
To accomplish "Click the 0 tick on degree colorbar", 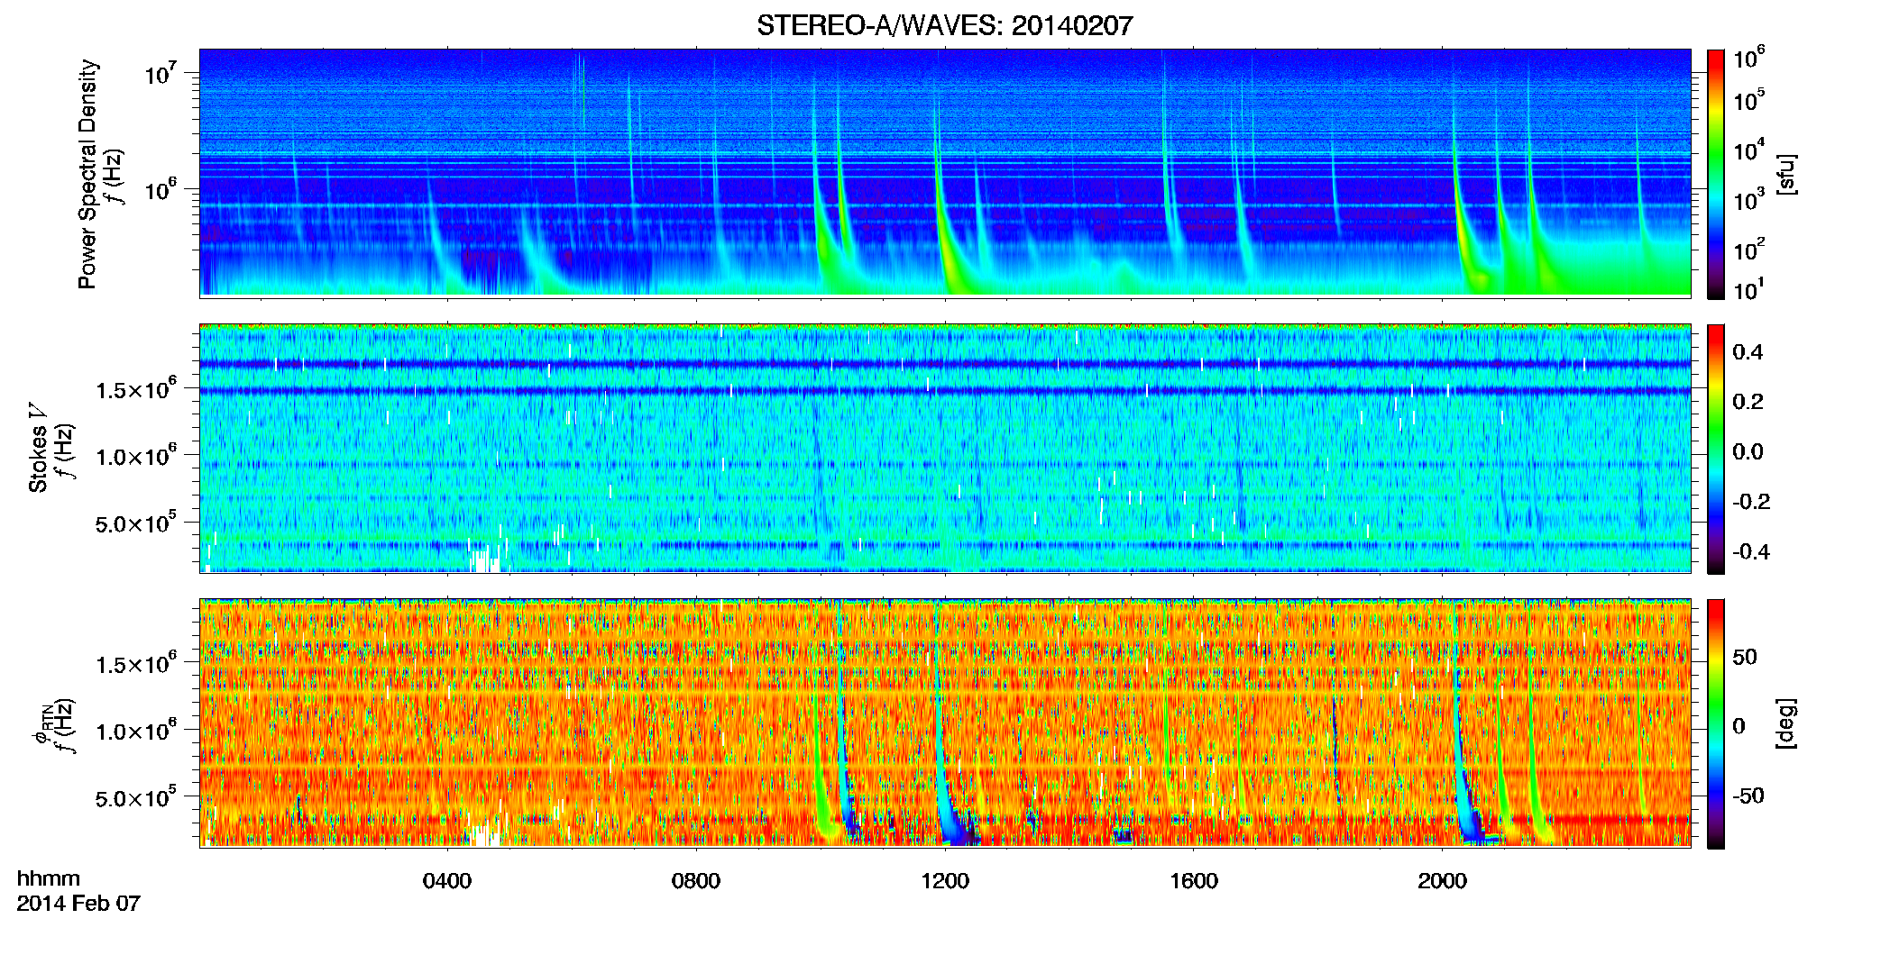I will (1739, 726).
